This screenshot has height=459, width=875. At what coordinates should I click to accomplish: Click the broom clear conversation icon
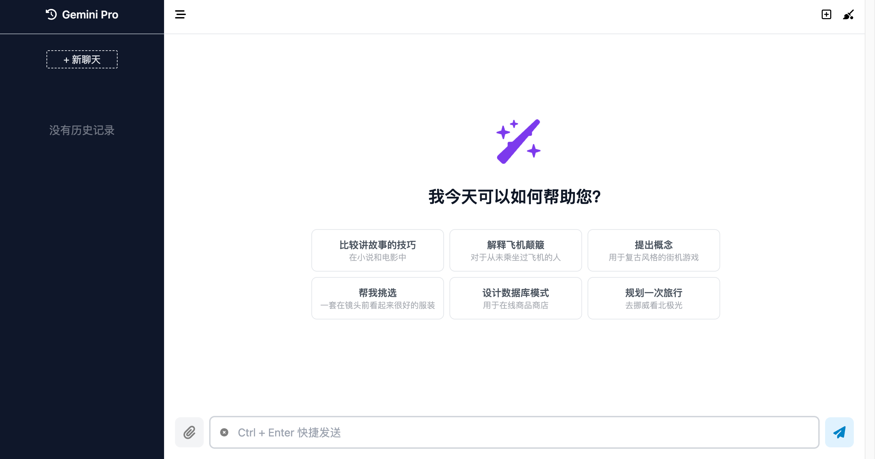tap(848, 14)
